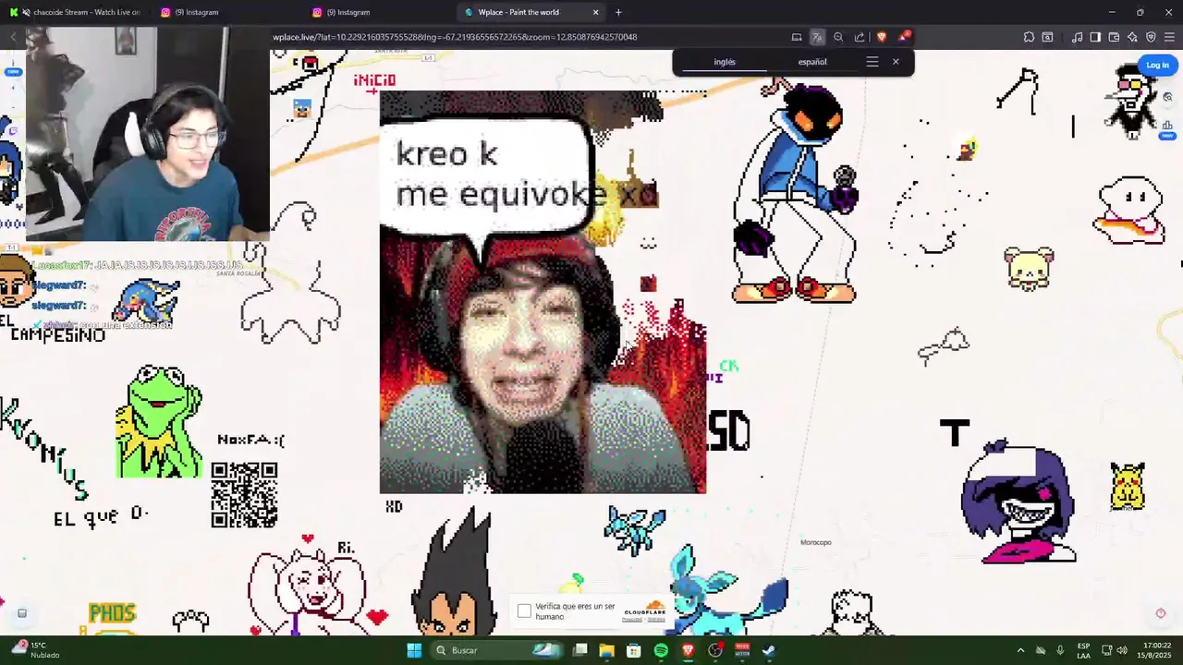Click the EL CAMPESINO pixel text
Image resolution: width=1183 pixels, height=665 pixels.
pos(53,328)
